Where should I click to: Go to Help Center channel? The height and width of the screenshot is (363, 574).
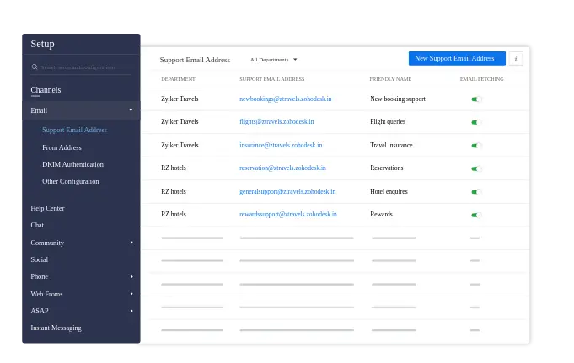pos(47,208)
